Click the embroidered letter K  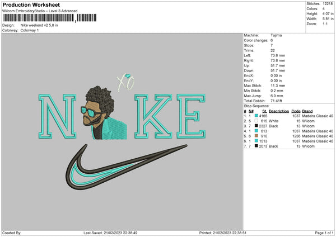pos(153,116)
